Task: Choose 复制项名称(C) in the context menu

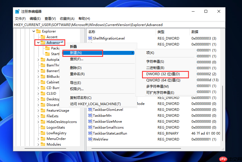Action: (98, 98)
